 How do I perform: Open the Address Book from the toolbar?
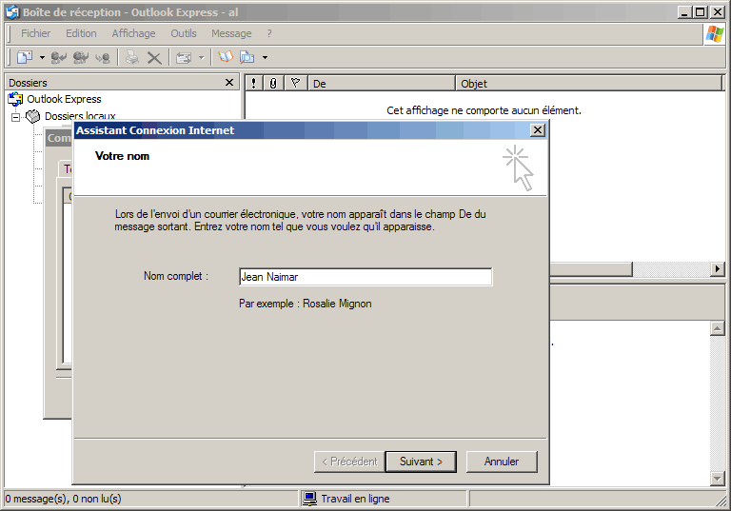pos(226,57)
